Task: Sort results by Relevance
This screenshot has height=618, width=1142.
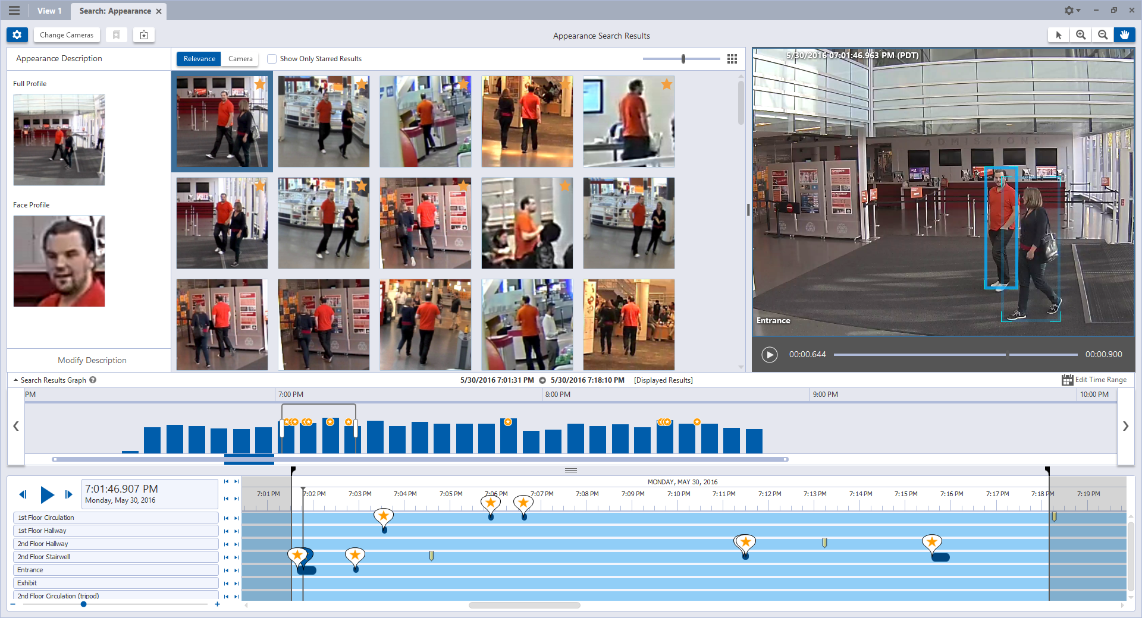Action: [x=199, y=59]
